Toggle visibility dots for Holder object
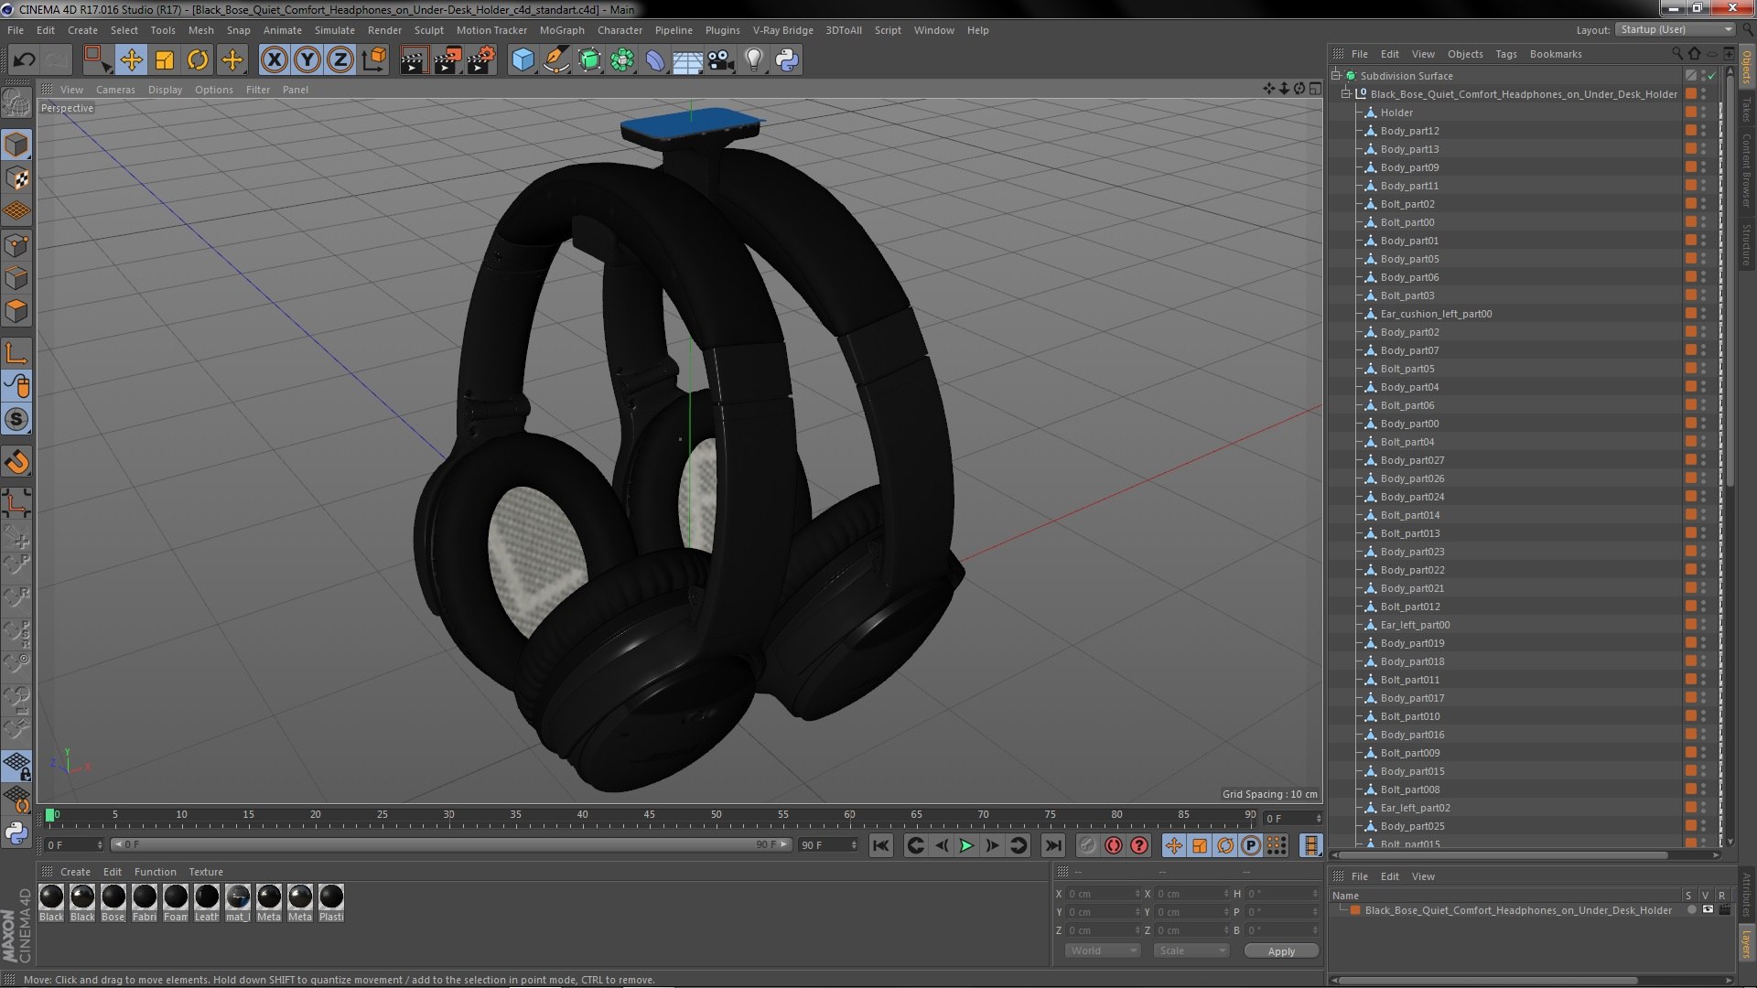The height and width of the screenshot is (988, 1757). pyautogui.click(x=1703, y=113)
